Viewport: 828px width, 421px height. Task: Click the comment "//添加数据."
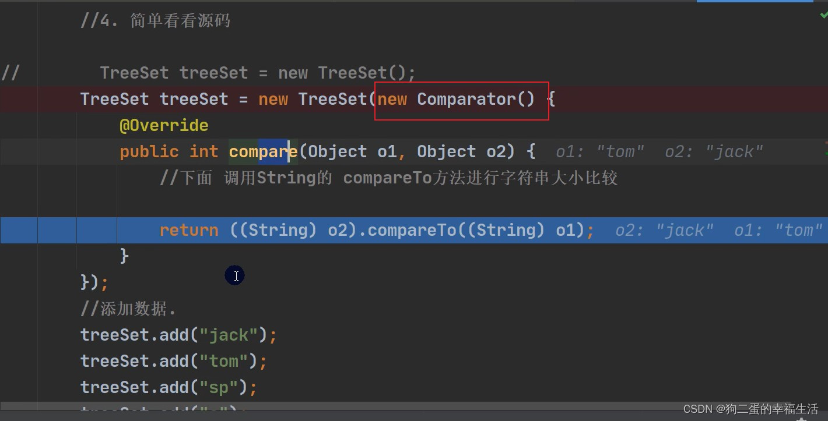pyautogui.click(x=128, y=309)
